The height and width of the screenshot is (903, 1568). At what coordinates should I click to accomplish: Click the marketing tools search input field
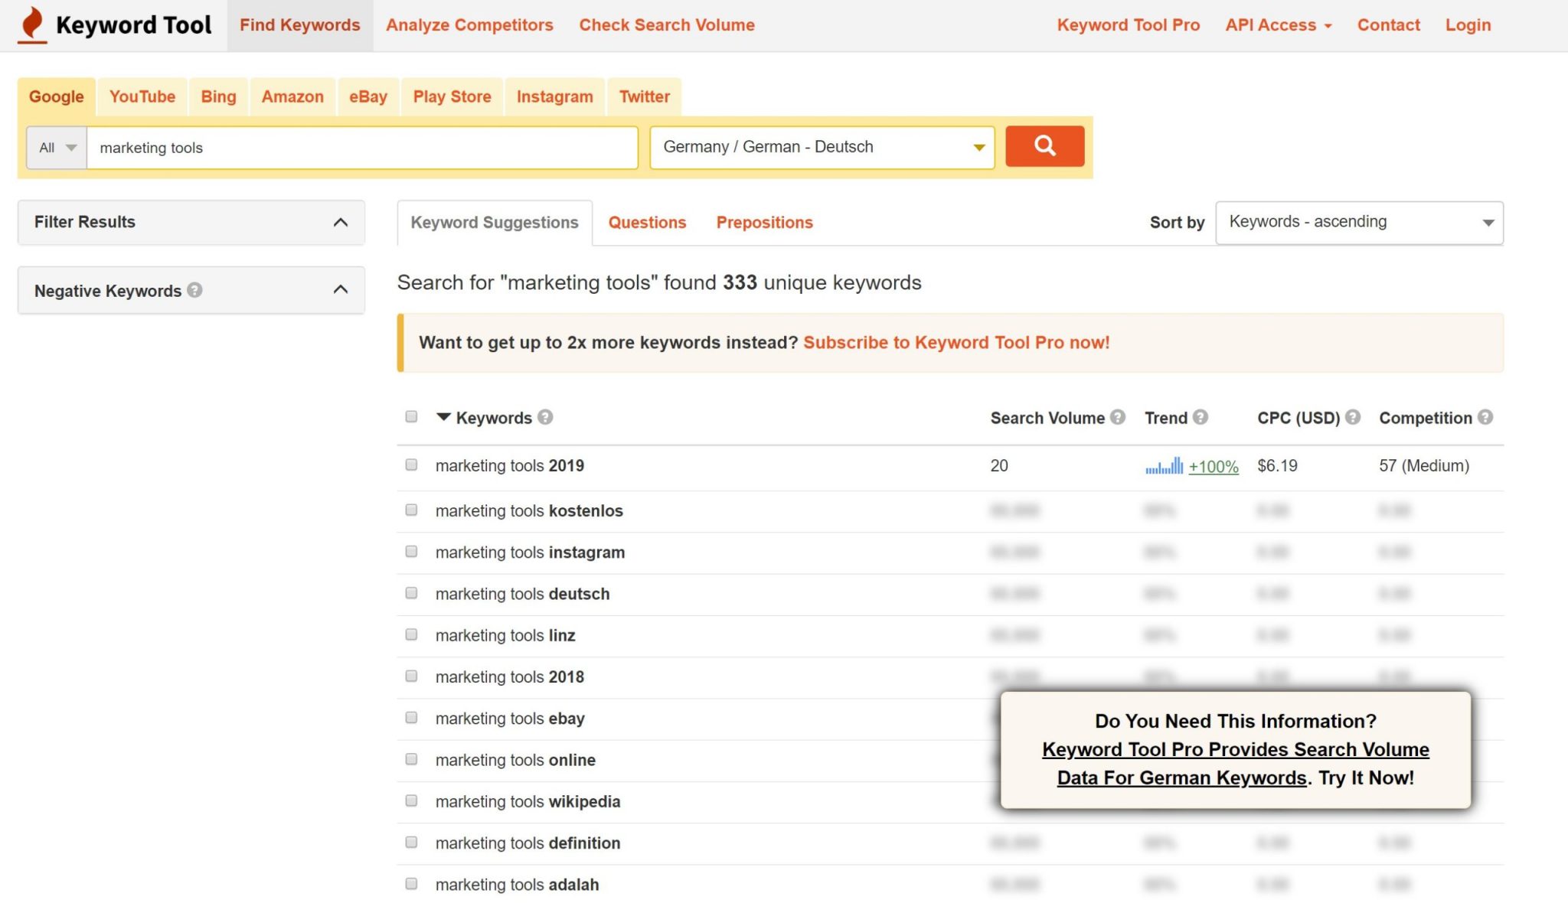click(x=361, y=148)
